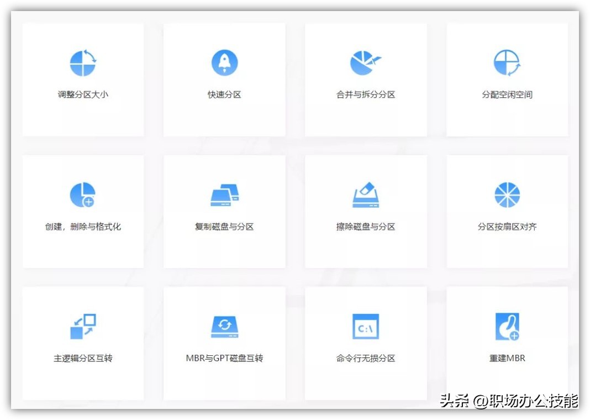Click the 合并与拆分分区 text label
The height and width of the screenshot is (420, 590).
click(365, 94)
